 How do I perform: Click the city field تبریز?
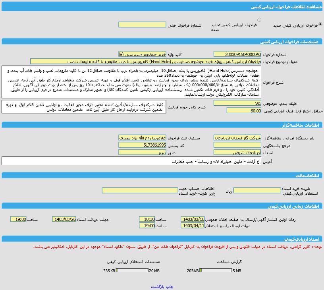[142, 153]
